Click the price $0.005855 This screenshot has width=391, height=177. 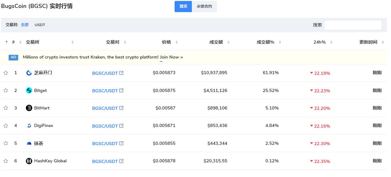point(164,143)
